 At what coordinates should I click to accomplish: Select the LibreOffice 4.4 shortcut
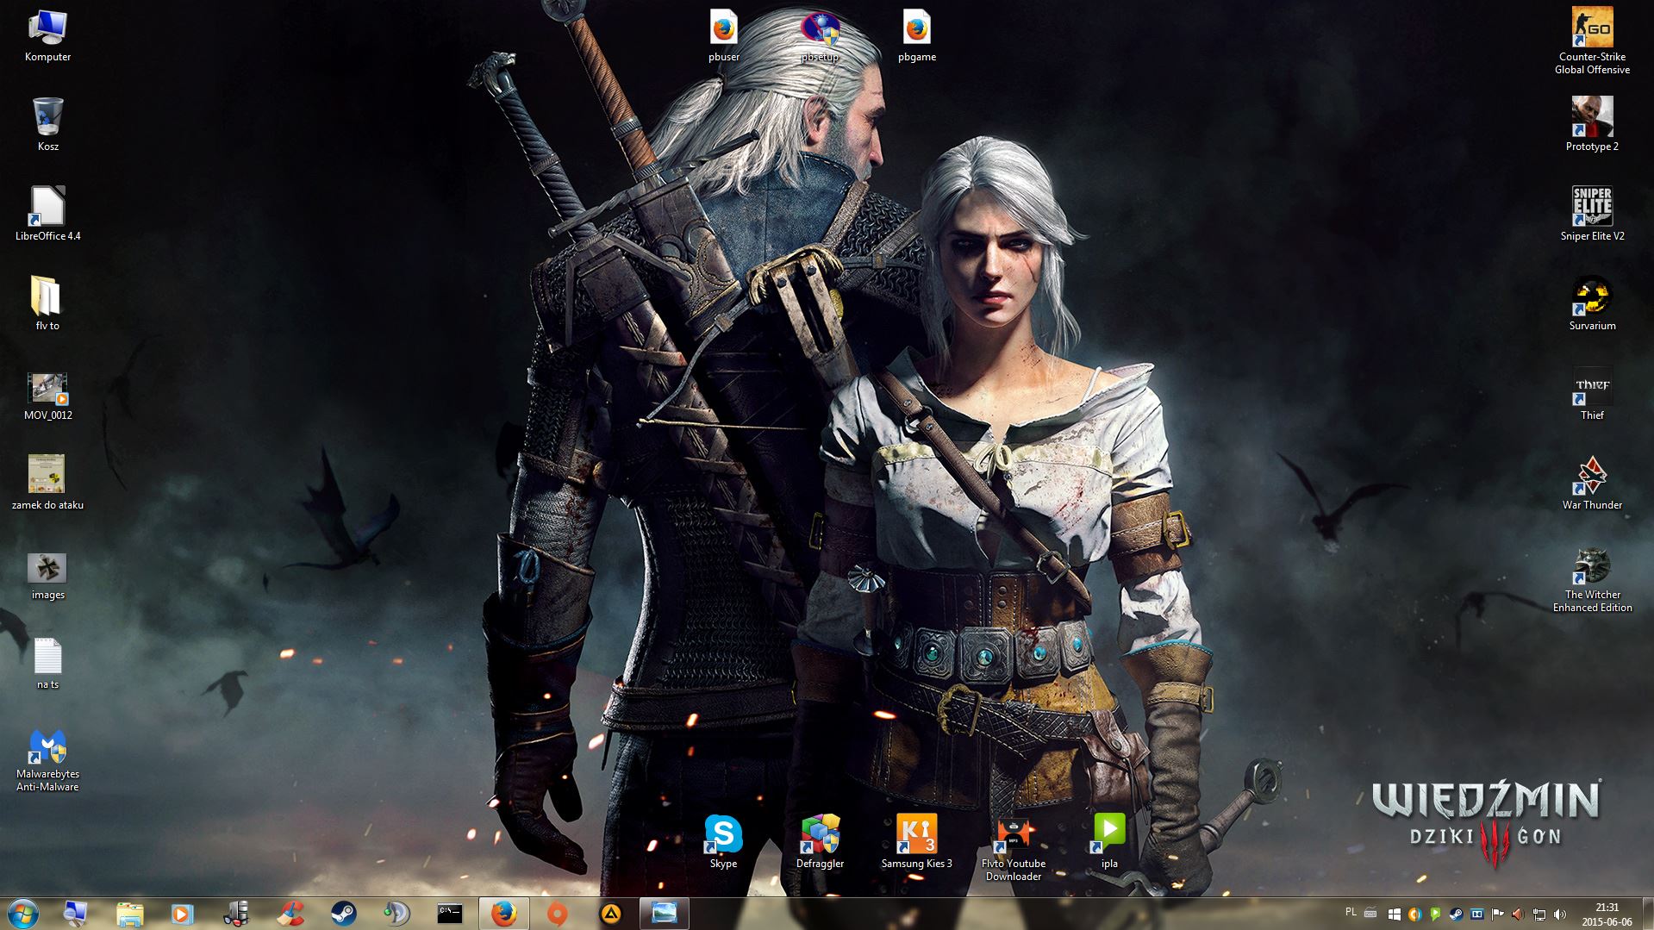pos(47,215)
